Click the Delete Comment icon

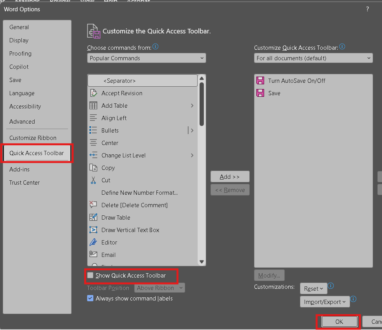[93, 205]
